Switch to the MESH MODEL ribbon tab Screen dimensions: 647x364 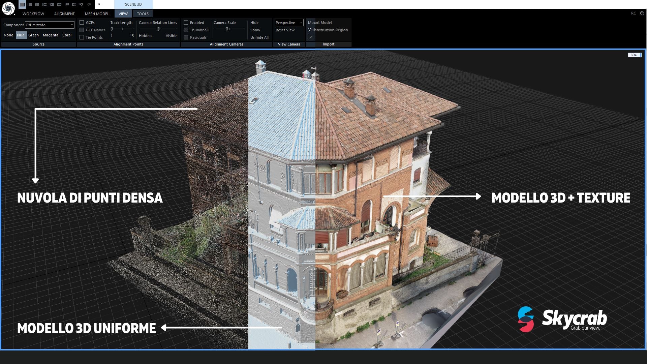point(97,14)
